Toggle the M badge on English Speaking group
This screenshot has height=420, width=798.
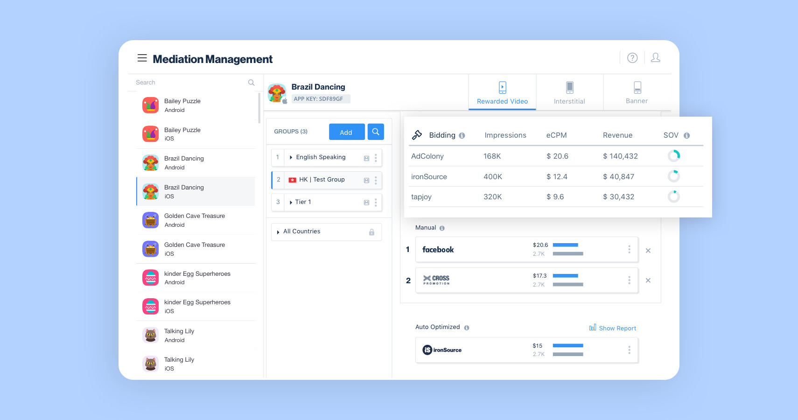coord(366,158)
